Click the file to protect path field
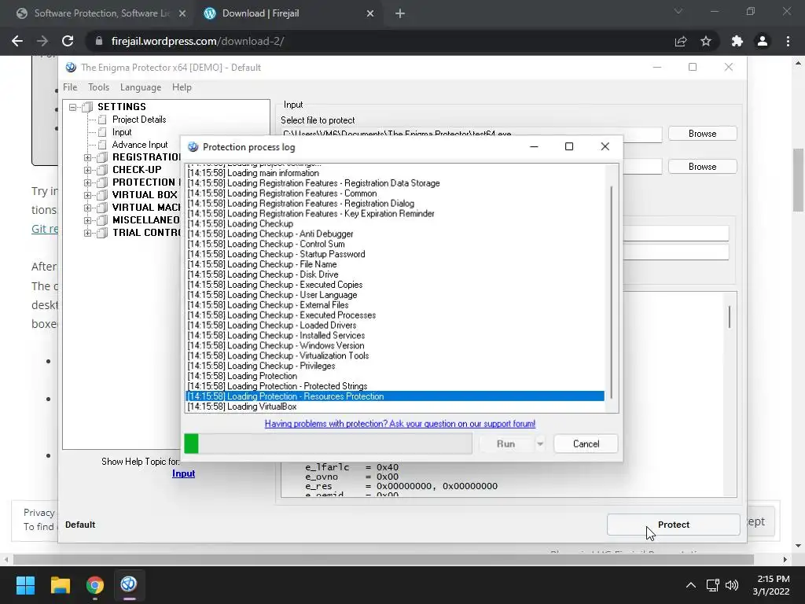The height and width of the screenshot is (604, 805). pyautogui.click(x=472, y=134)
